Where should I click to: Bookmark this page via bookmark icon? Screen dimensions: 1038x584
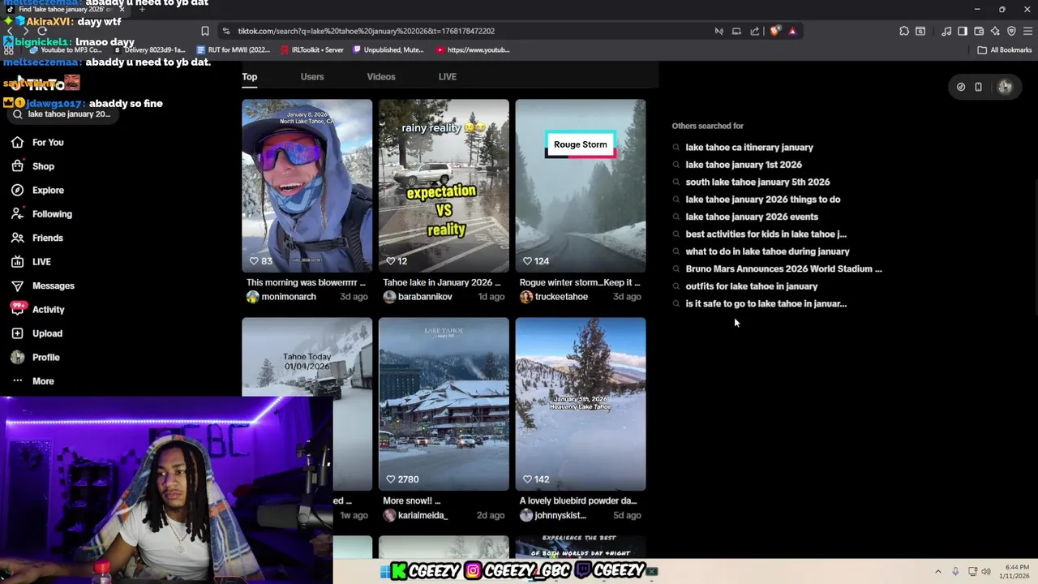(x=205, y=31)
